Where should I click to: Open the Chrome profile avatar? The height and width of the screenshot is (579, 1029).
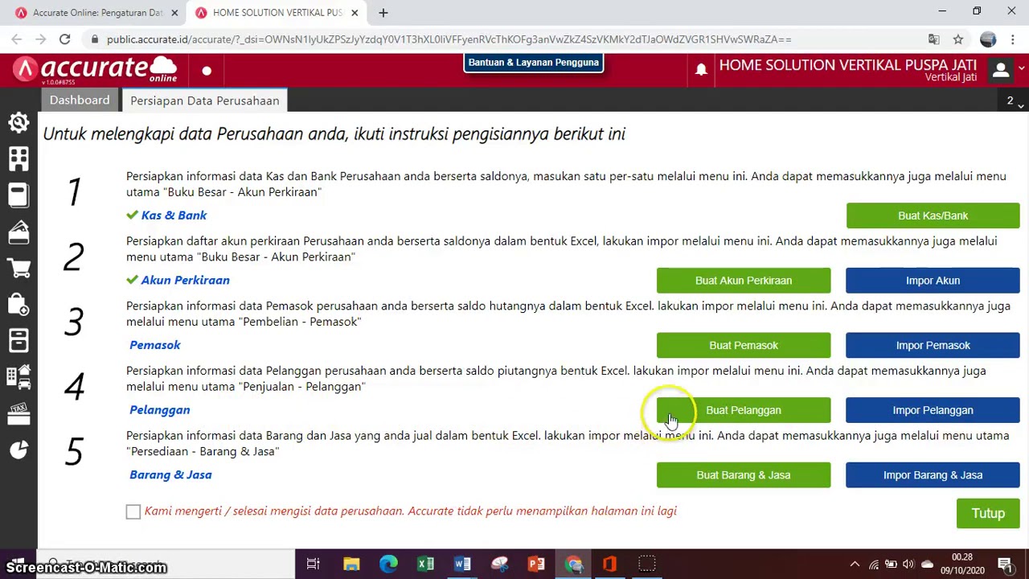(x=988, y=39)
